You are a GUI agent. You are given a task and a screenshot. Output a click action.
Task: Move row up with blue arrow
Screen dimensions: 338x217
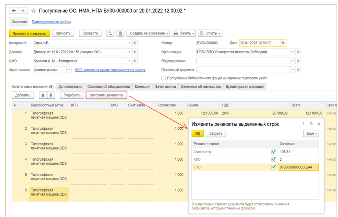coord(43,95)
